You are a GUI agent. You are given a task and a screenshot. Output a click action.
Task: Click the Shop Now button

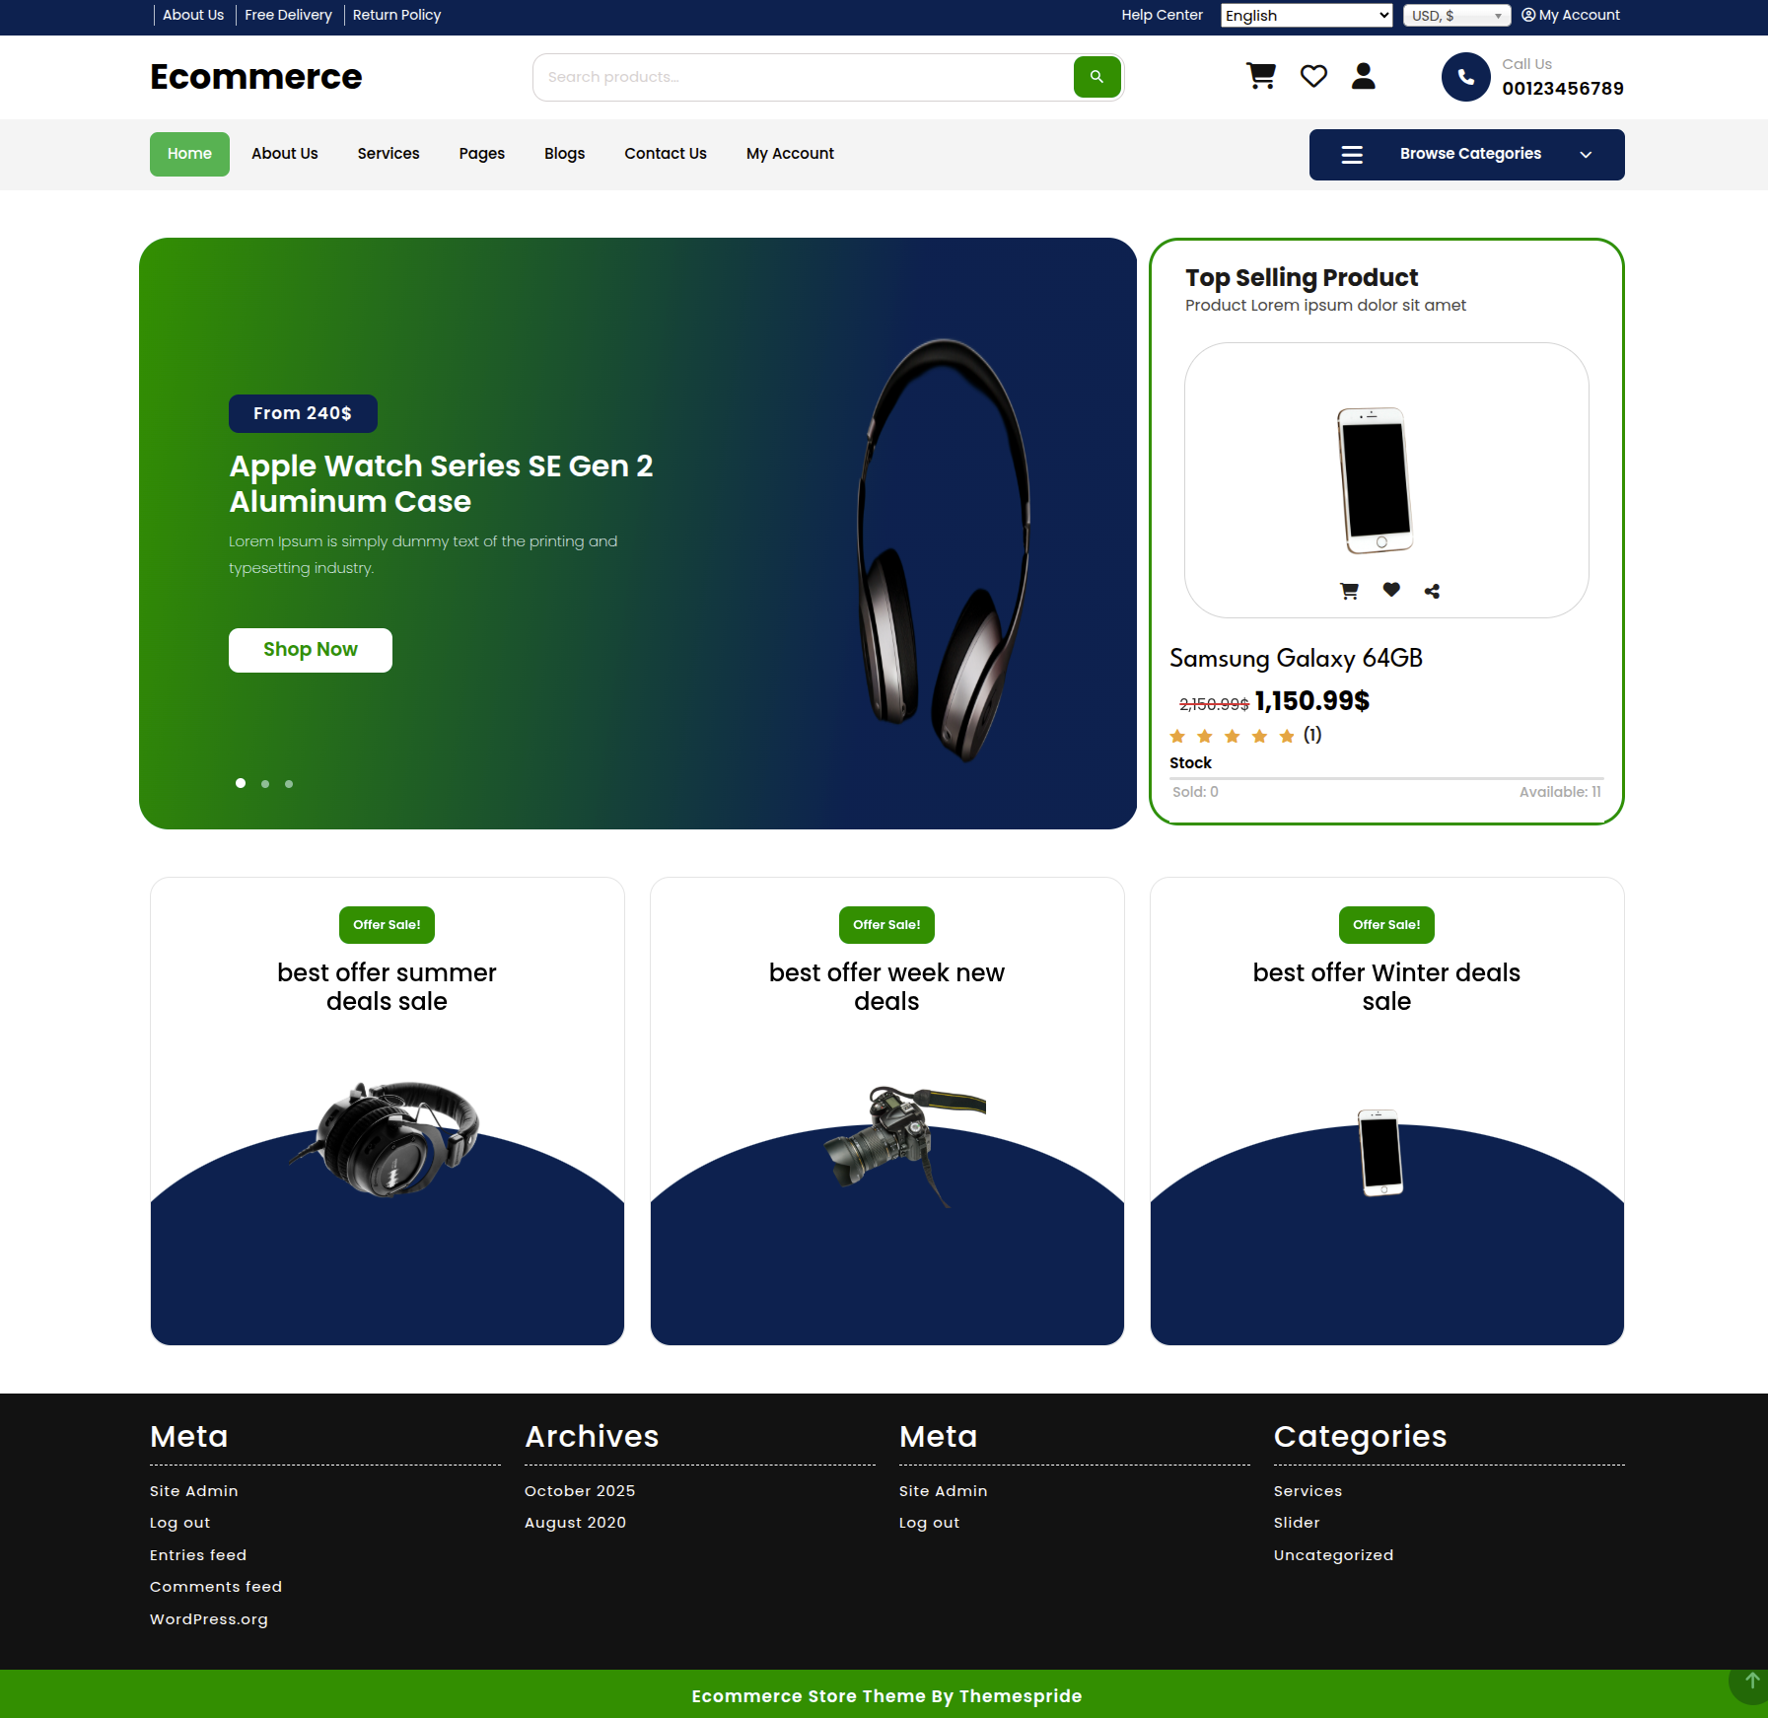coord(311,650)
